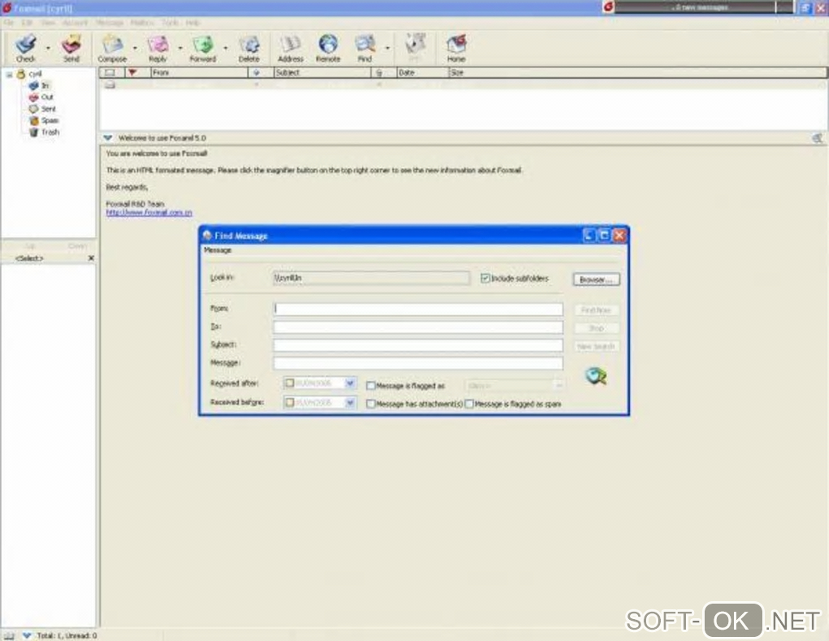This screenshot has height=641, width=829.
Task: Click the New Search button
Action: (x=596, y=346)
